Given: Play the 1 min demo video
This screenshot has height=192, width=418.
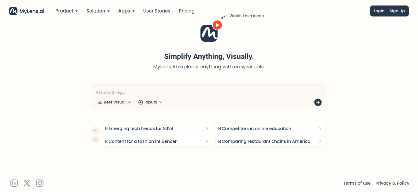Looking at the screenshot, I should pos(217,25).
